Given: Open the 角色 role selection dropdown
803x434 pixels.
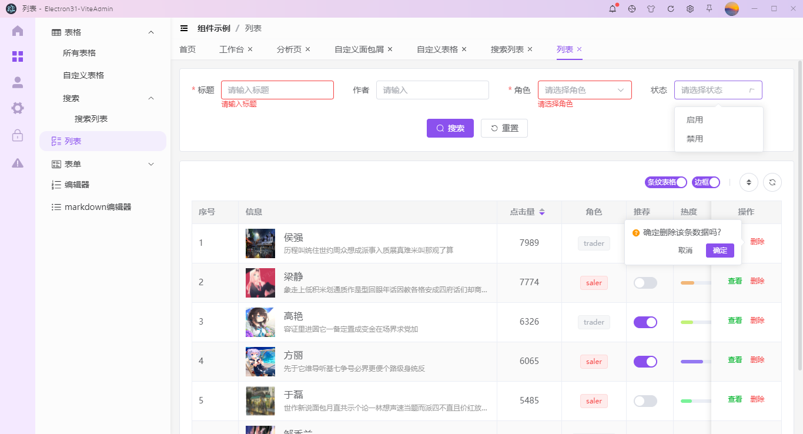Looking at the screenshot, I should pyautogui.click(x=584, y=90).
